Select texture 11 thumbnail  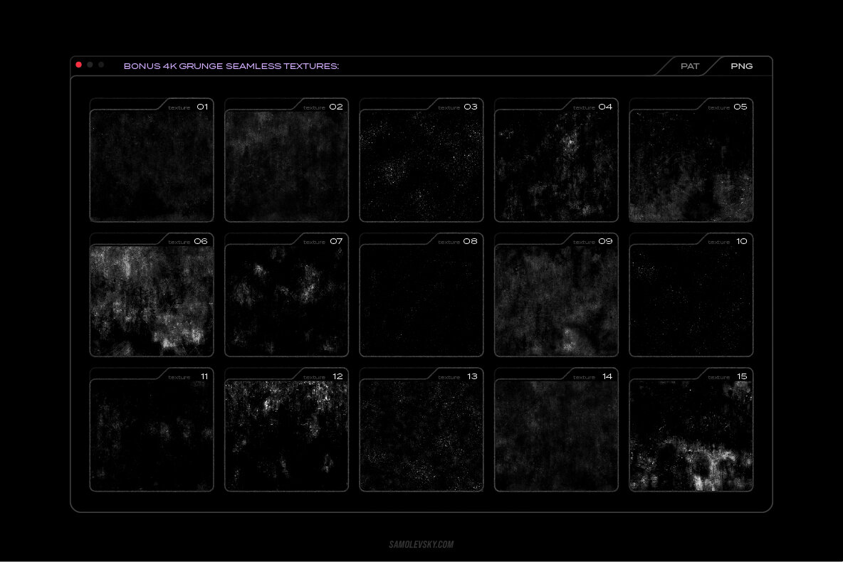tap(152, 435)
